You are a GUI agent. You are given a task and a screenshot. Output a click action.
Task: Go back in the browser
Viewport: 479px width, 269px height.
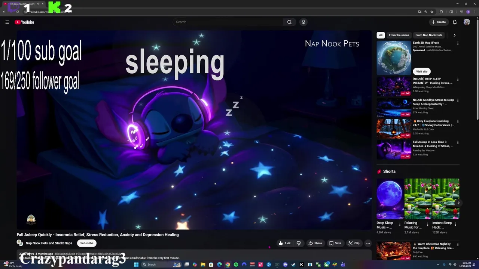coord(4,12)
